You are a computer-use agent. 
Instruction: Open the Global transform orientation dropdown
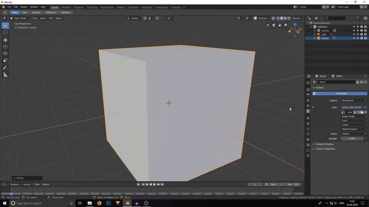click(x=134, y=18)
